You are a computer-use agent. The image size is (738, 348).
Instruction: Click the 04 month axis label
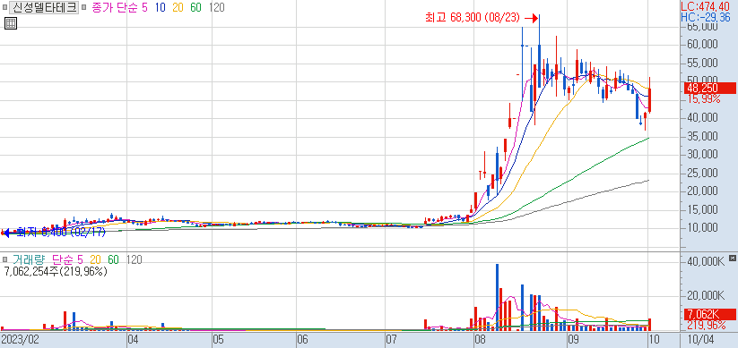tap(134, 339)
